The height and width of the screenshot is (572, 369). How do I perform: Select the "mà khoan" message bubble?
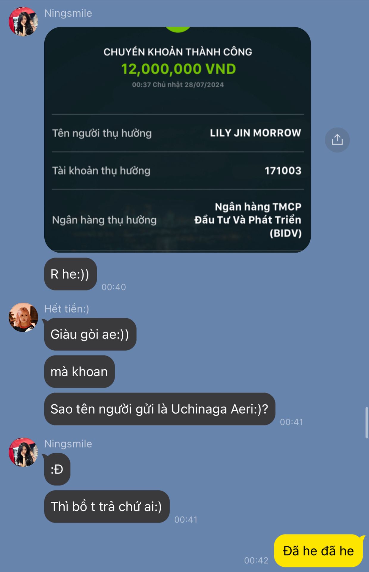tap(79, 372)
